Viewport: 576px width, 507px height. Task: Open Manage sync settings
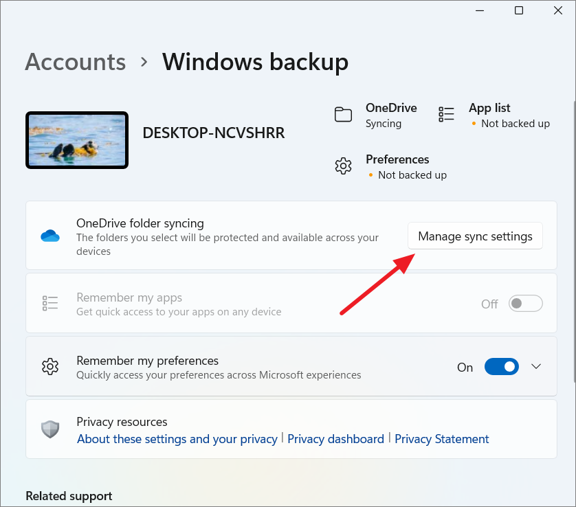475,236
